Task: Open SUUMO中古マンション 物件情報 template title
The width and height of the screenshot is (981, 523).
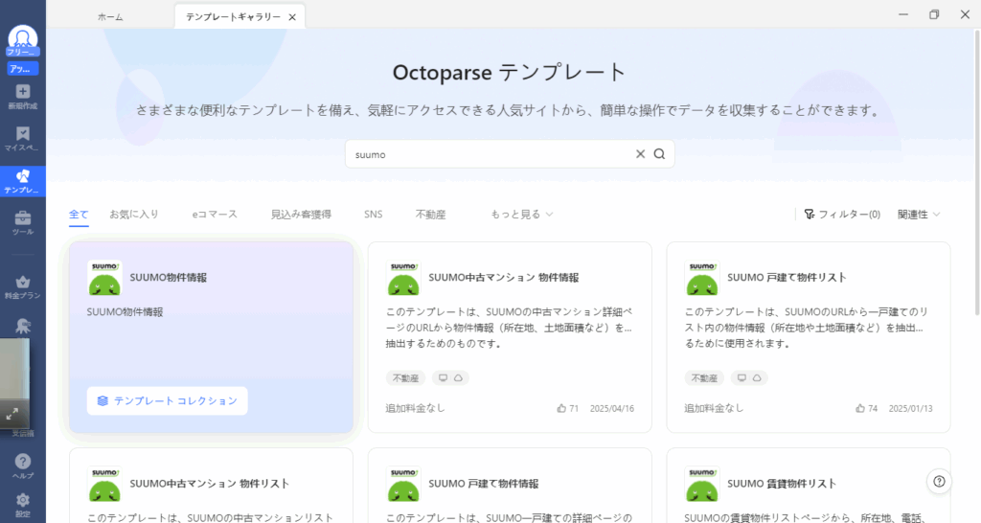Action: [x=504, y=278]
